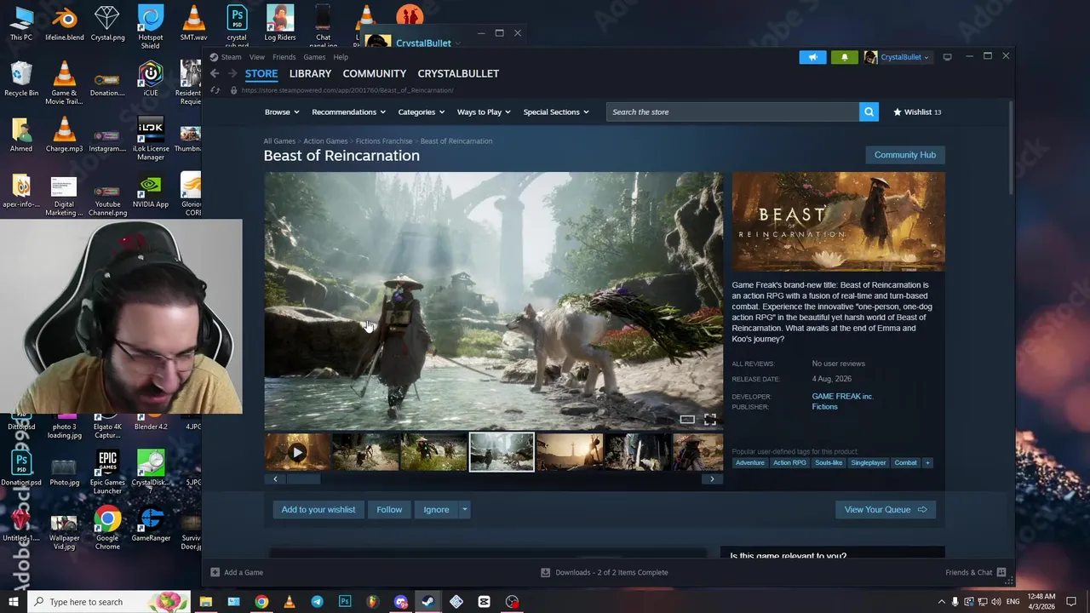
Task: Expand the Categories dropdown
Action: 422,112
